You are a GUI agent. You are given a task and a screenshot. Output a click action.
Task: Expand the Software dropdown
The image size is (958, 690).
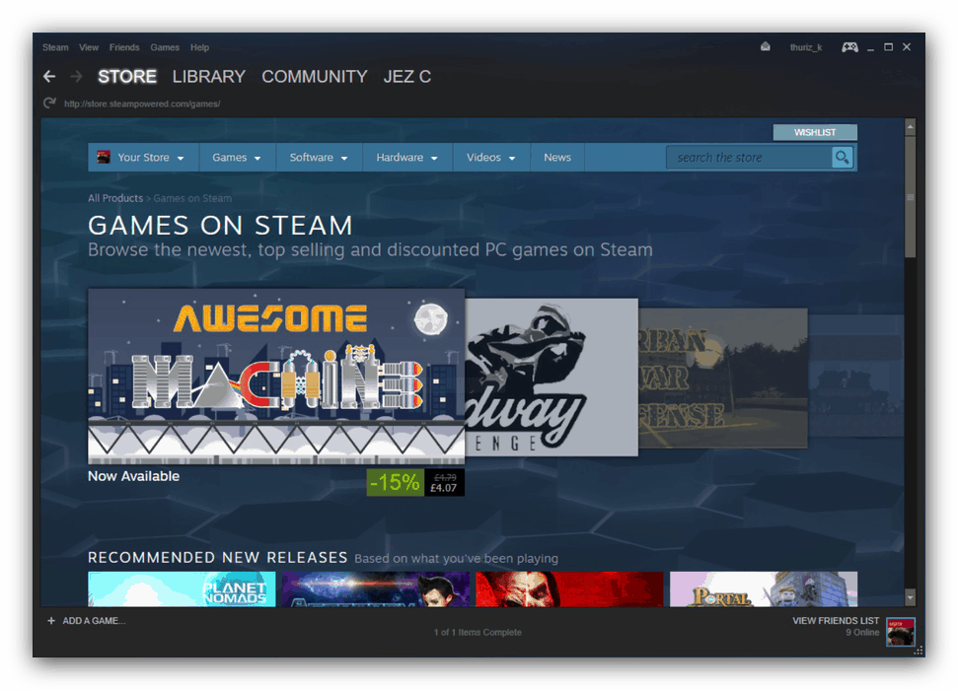tap(319, 158)
